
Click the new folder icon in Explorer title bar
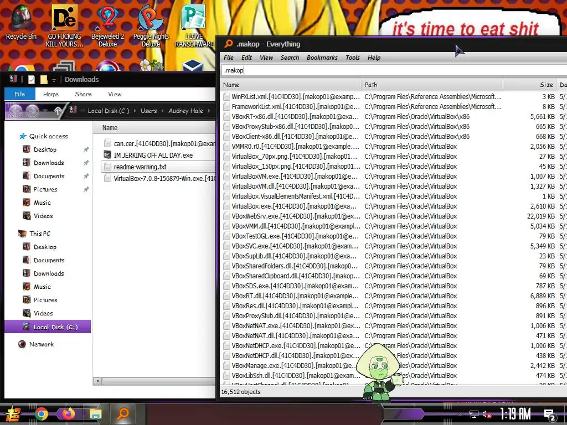44,80
